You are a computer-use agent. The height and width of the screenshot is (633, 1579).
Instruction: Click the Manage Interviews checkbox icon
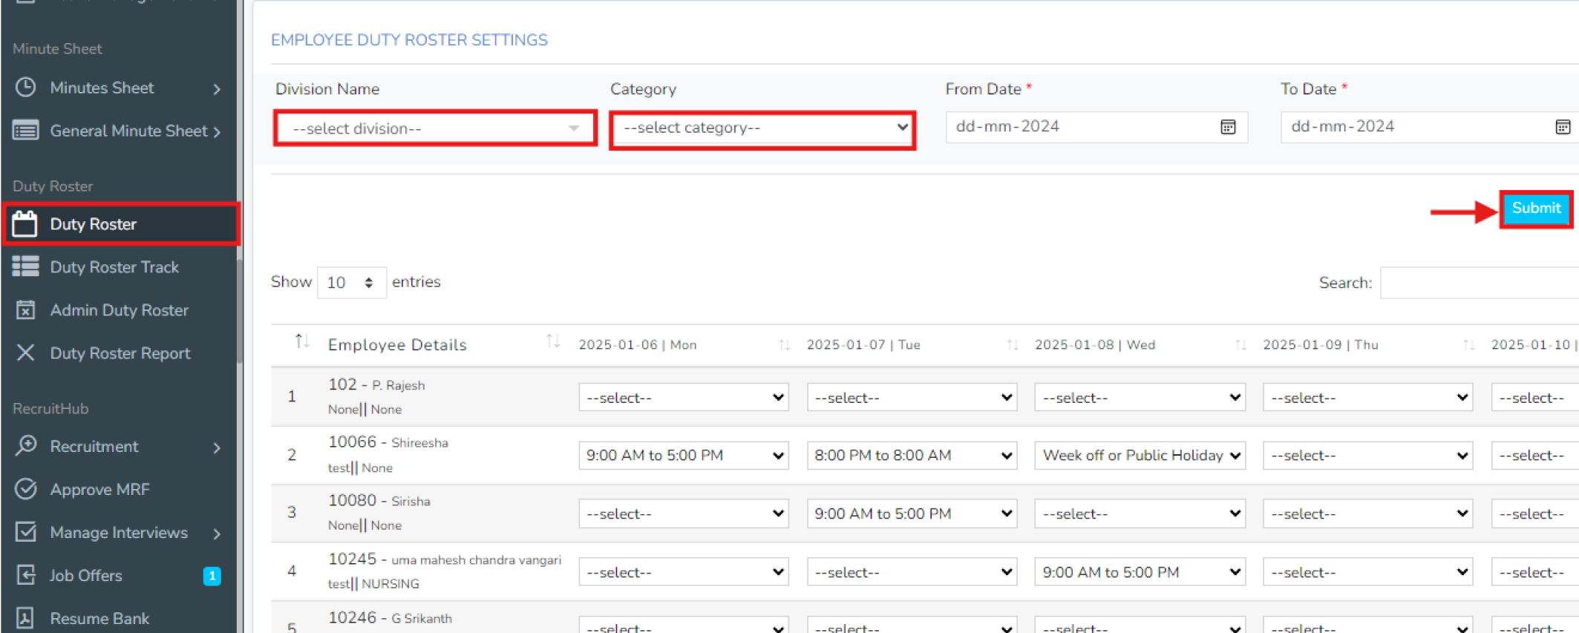[25, 531]
